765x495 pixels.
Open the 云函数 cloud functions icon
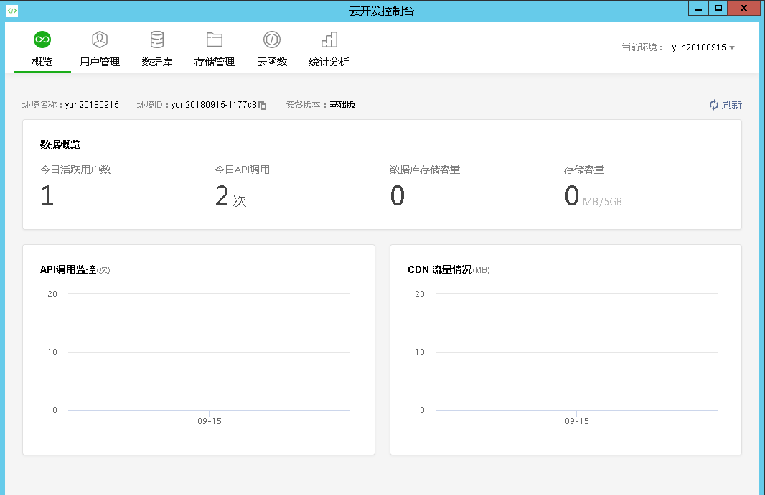click(x=271, y=40)
